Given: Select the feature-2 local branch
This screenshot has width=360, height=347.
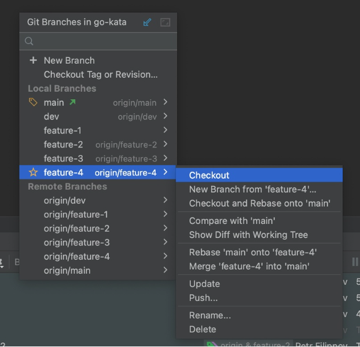Looking at the screenshot, I should click(63, 144).
